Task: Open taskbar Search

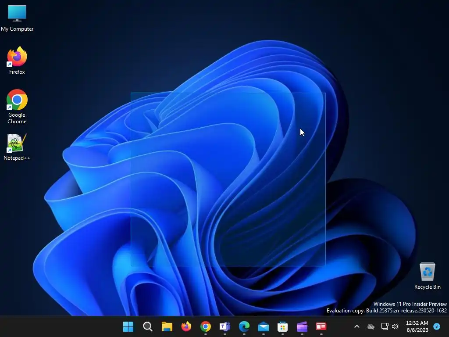Action: [x=148, y=326]
